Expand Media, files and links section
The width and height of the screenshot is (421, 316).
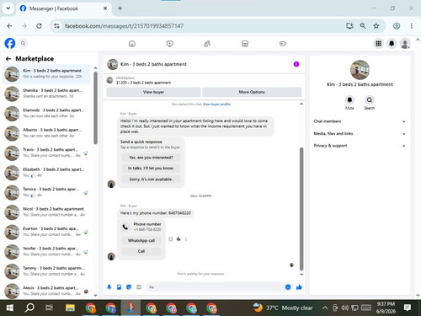click(360, 134)
